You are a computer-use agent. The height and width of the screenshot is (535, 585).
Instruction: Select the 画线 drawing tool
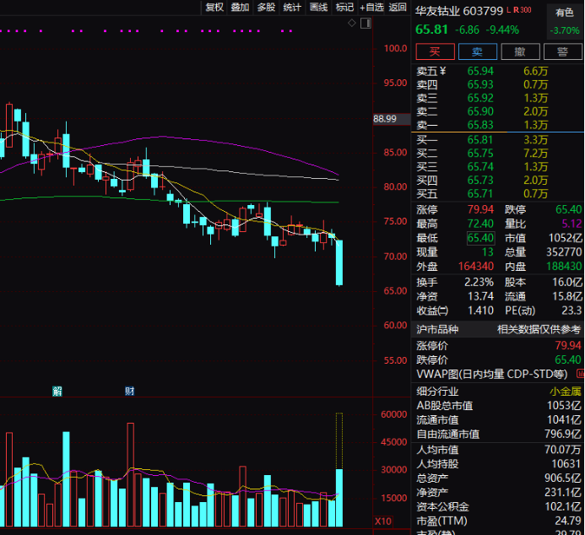coord(318,7)
